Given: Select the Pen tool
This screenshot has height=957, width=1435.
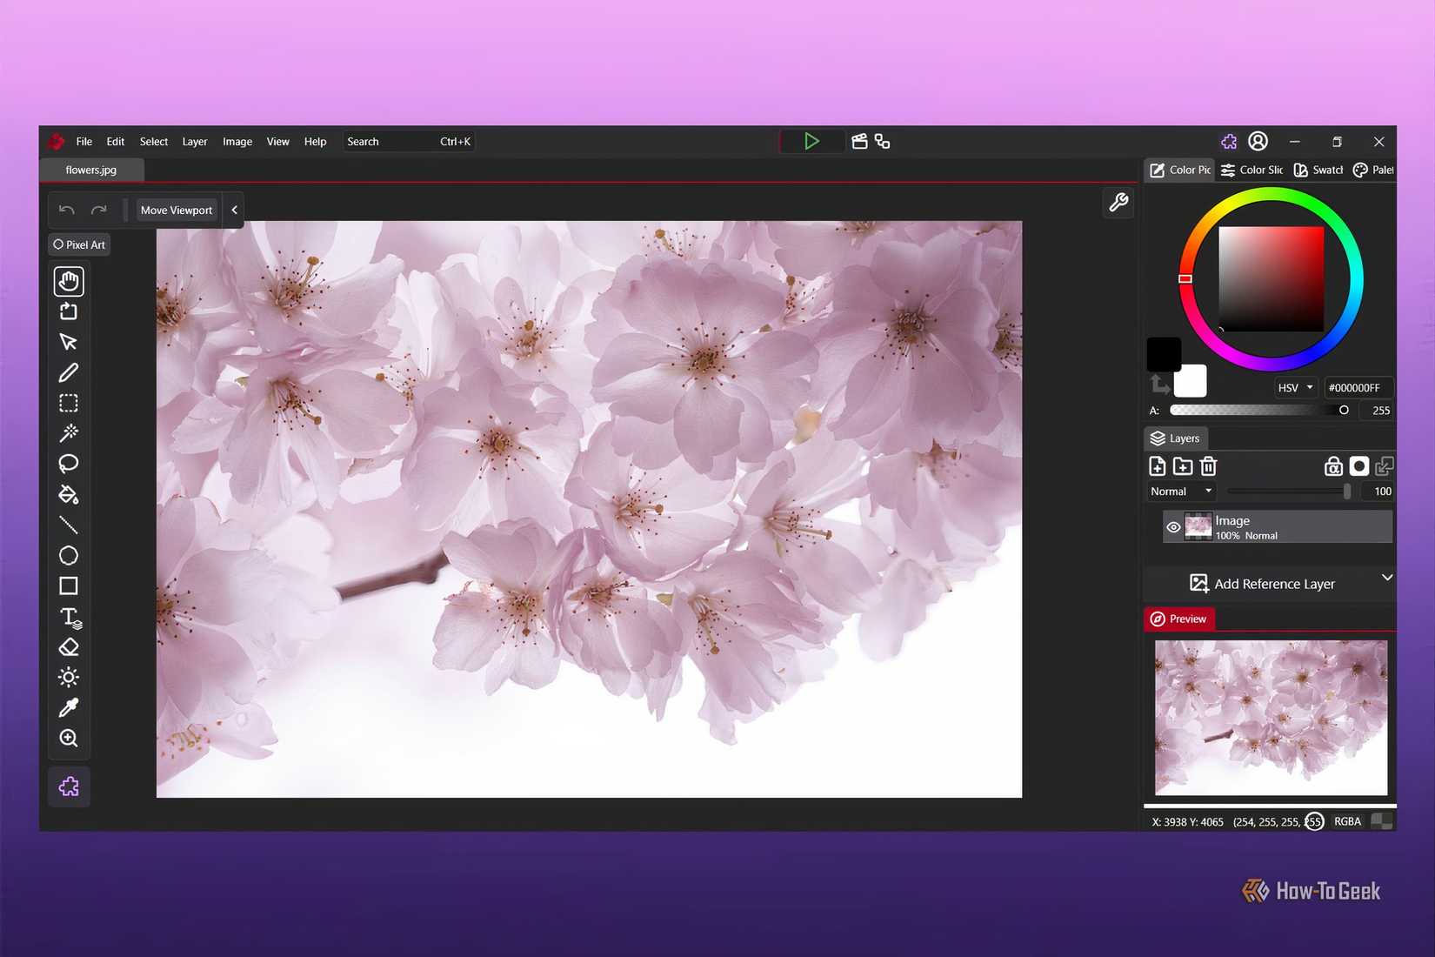Looking at the screenshot, I should tap(69, 372).
